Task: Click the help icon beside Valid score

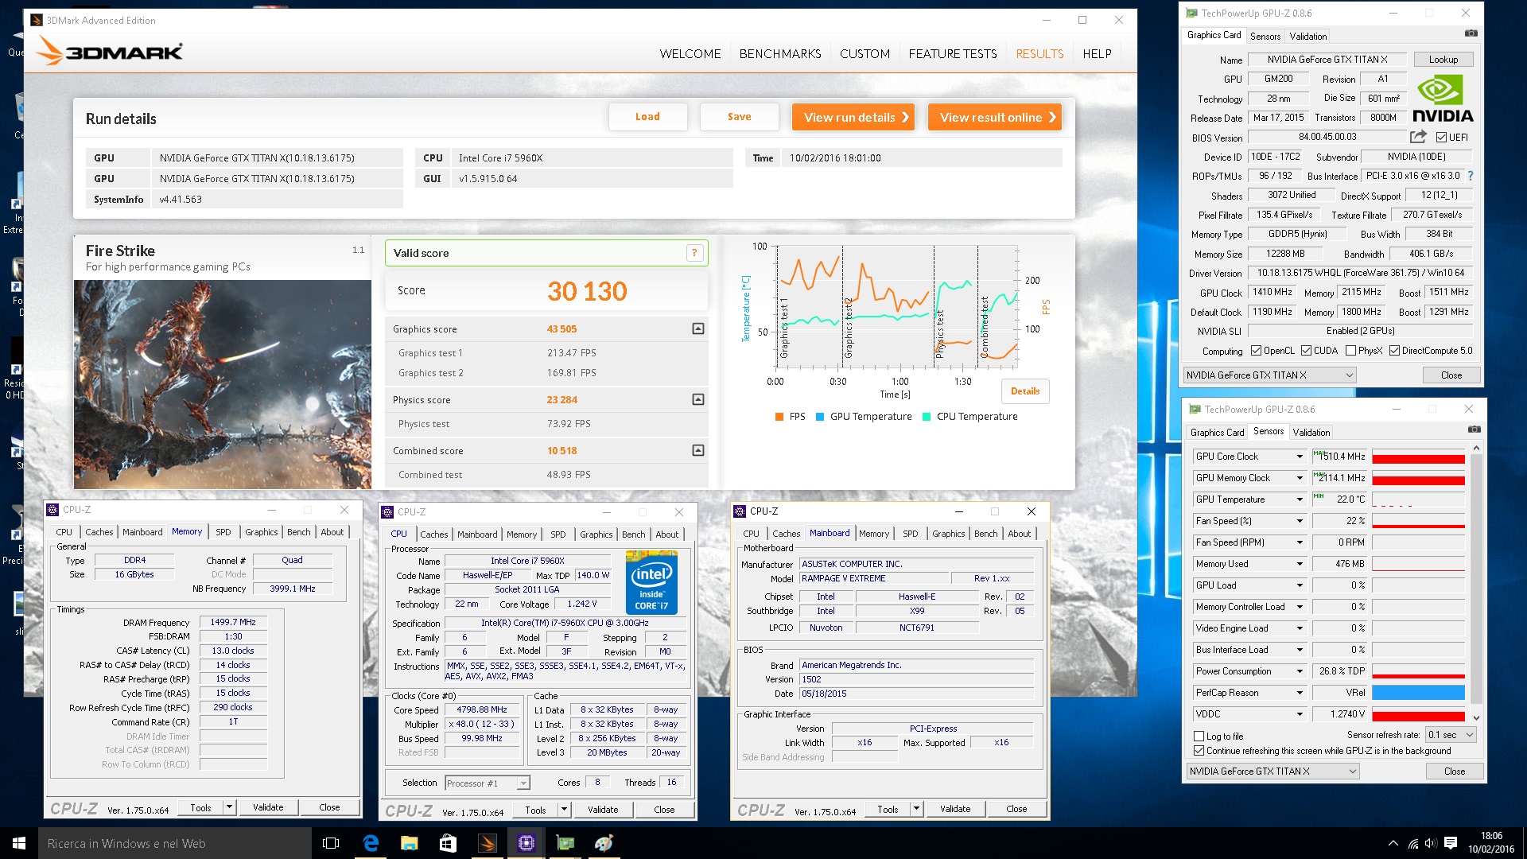Action: [x=694, y=253]
